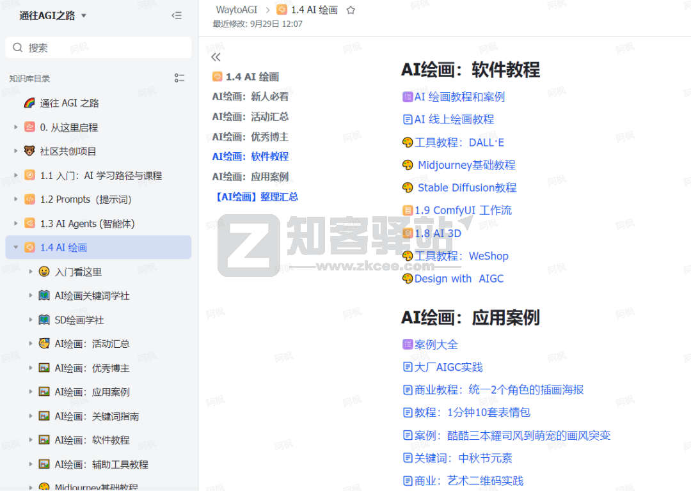Open the 1.9 ComfyUI 工作流 link

click(463, 210)
